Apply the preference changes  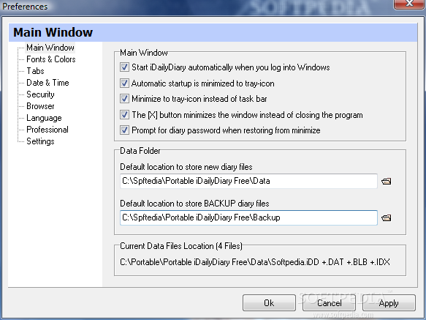click(389, 303)
